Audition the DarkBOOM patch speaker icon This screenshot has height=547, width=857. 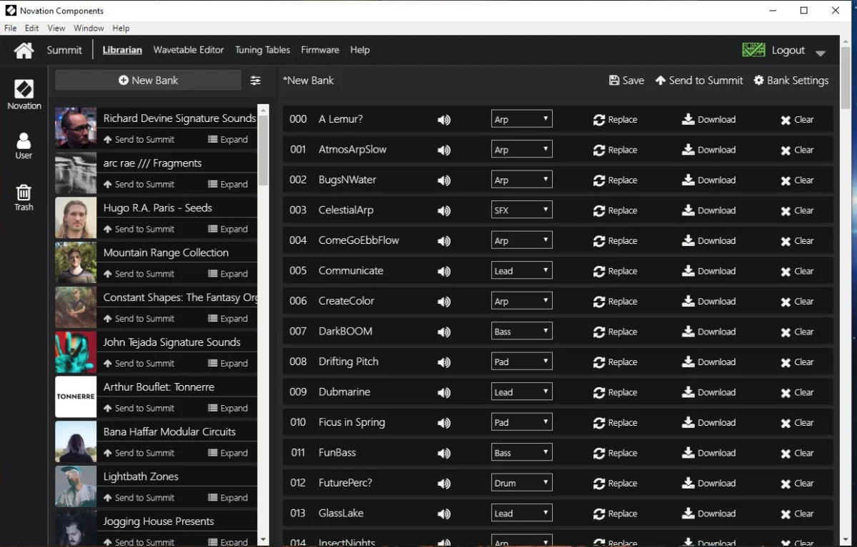tap(444, 332)
